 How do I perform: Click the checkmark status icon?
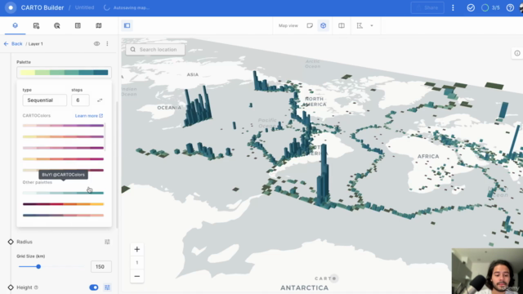tap(471, 7)
